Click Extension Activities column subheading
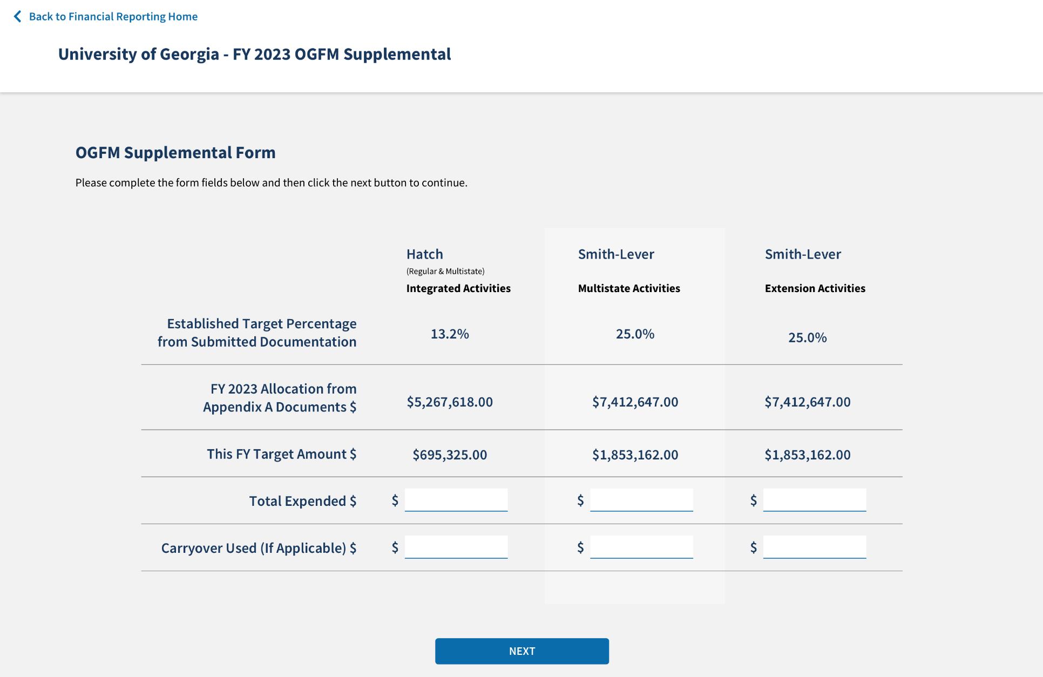The width and height of the screenshot is (1043, 677). pos(814,288)
